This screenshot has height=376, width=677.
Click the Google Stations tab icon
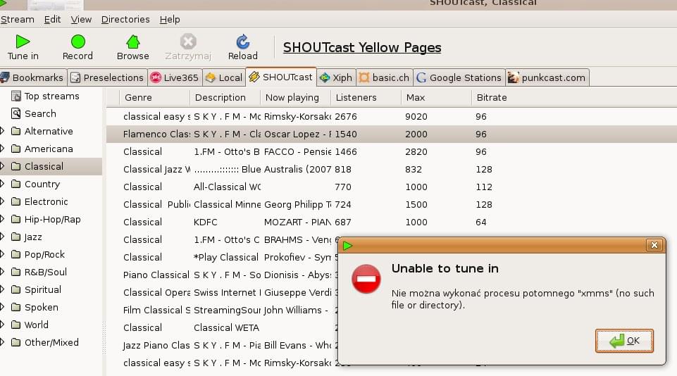click(421, 77)
